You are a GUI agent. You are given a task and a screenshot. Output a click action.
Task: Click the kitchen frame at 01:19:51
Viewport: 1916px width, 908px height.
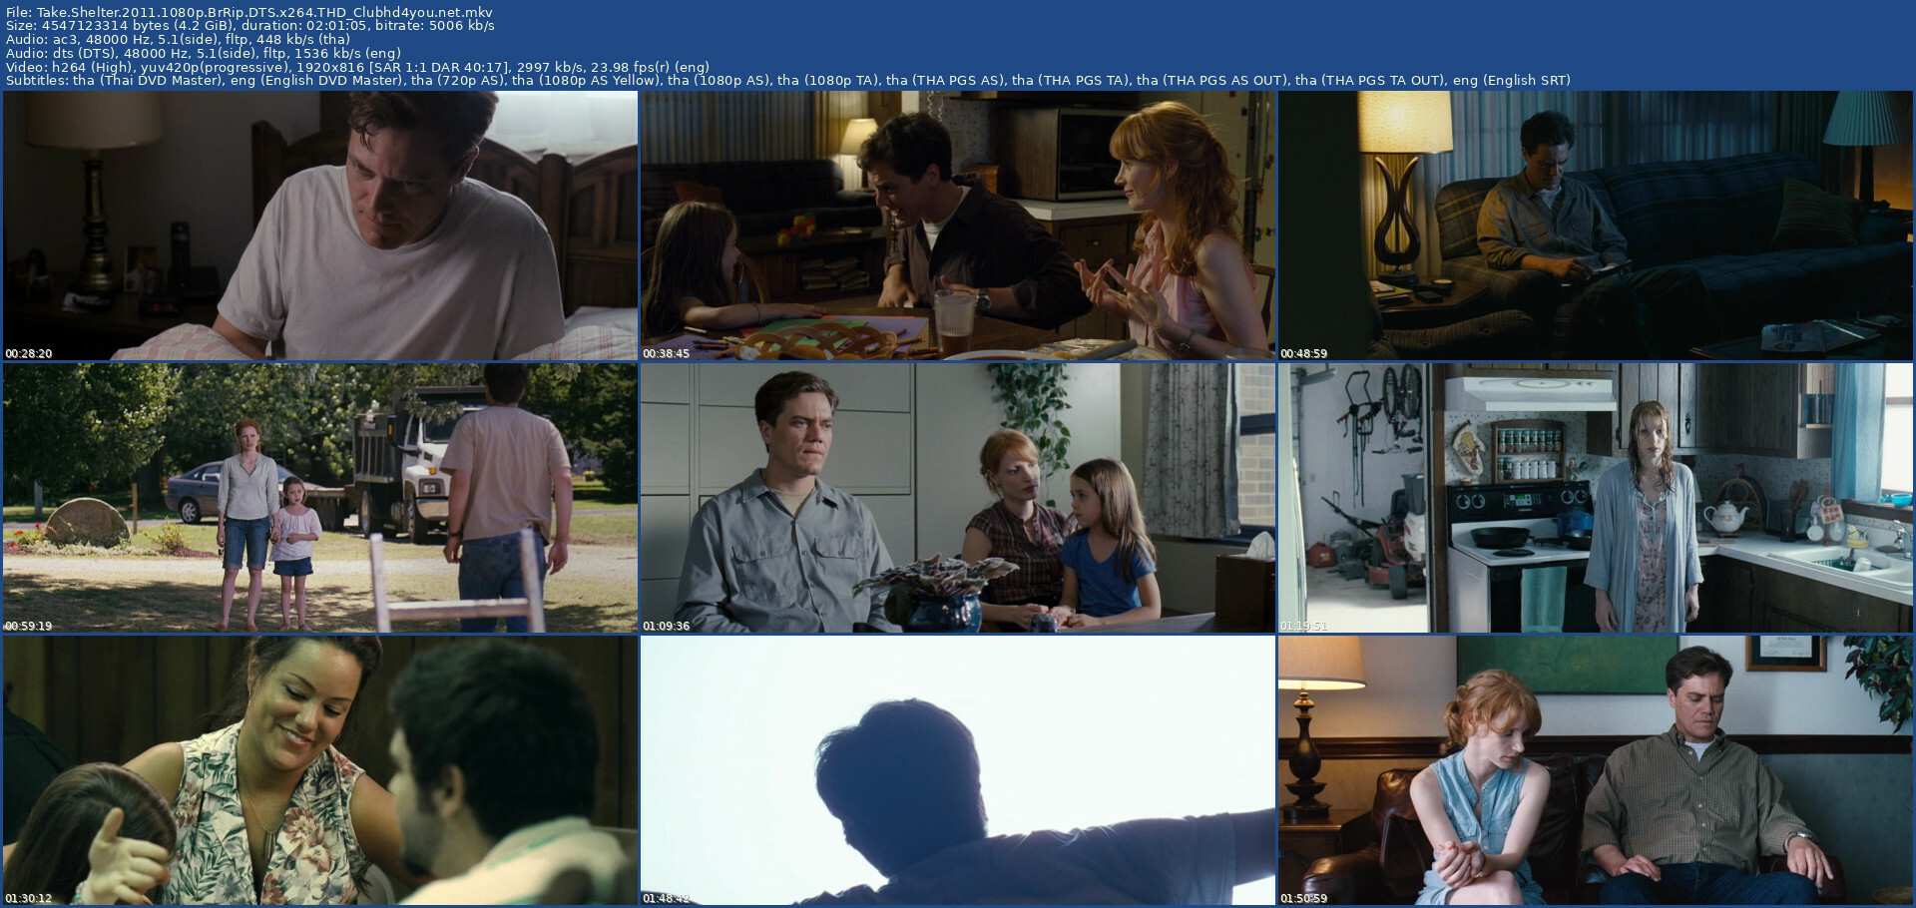coord(1596,498)
